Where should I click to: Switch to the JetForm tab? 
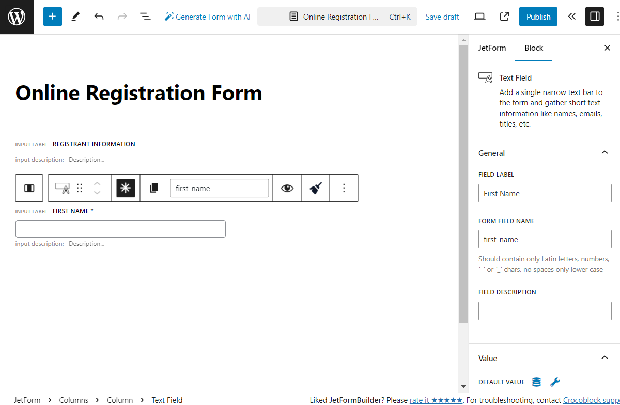pyautogui.click(x=492, y=48)
